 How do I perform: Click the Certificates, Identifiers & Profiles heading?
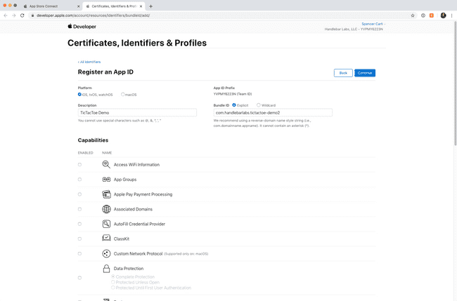coord(137,43)
